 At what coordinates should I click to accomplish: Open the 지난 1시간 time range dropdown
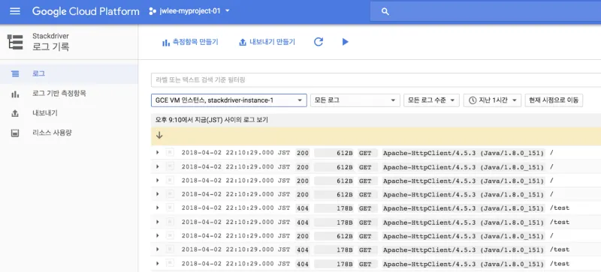(x=492, y=100)
